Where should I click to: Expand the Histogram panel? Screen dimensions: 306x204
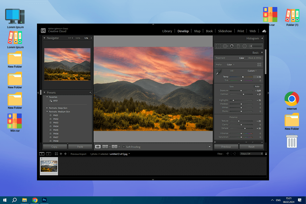[262, 38]
